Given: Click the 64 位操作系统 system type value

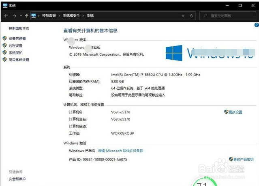Looking at the screenshot, I should (x=138, y=88).
